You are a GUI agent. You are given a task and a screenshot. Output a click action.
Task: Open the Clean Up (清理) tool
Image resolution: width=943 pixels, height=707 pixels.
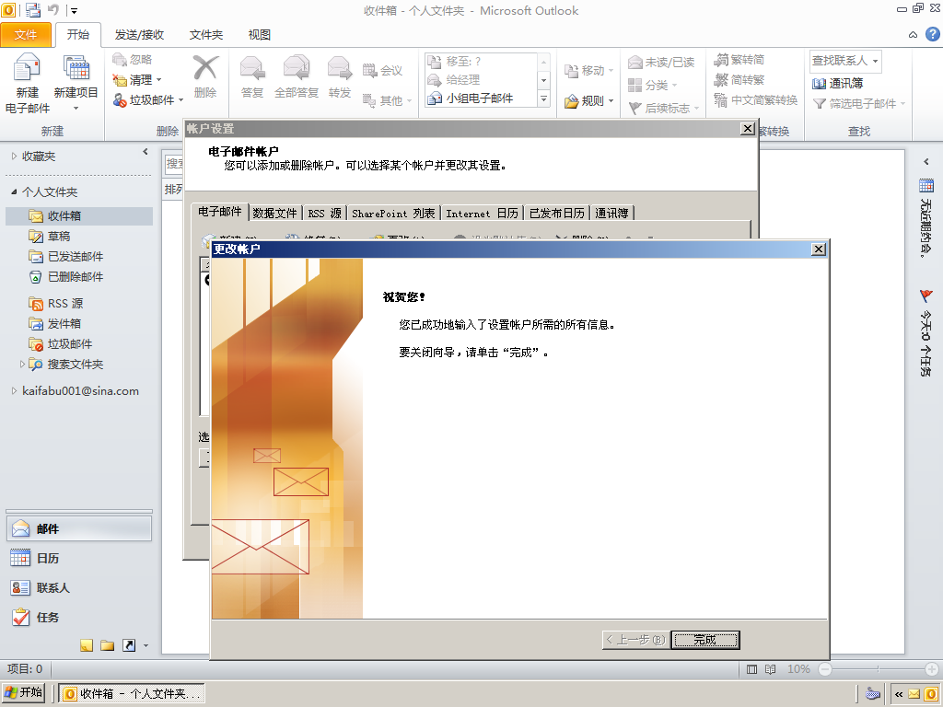point(137,79)
